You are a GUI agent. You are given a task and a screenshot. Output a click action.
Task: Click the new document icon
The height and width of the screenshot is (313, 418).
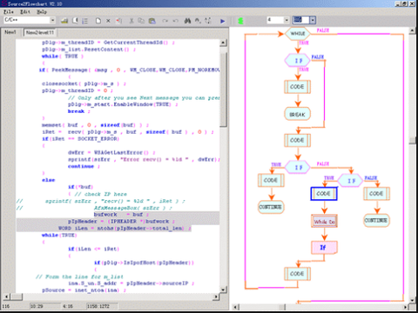coord(98,21)
